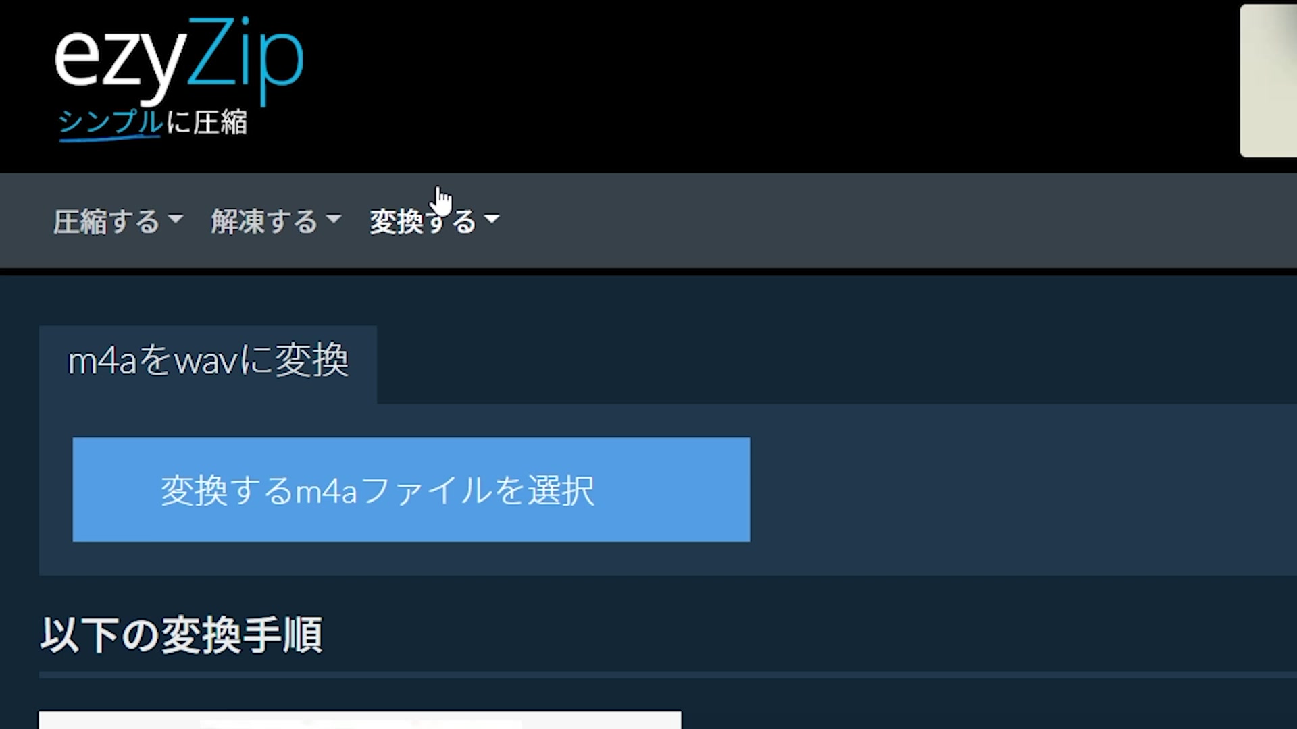Click the に圧縮 tagline text

click(x=206, y=123)
